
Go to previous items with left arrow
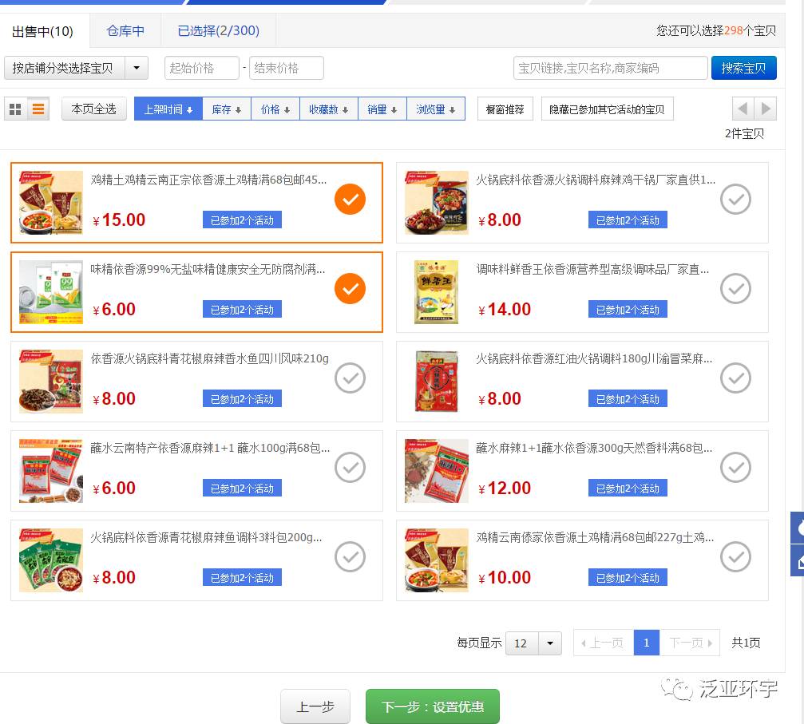tap(743, 109)
